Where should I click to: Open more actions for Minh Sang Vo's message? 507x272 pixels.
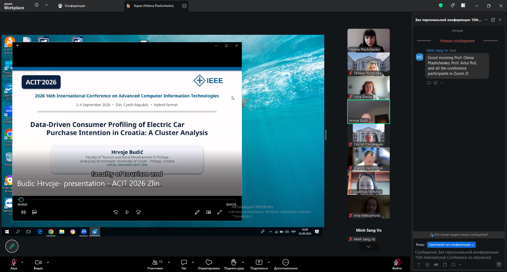(x=442, y=83)
